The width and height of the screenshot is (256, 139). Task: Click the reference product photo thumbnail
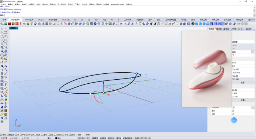(206, 69)
